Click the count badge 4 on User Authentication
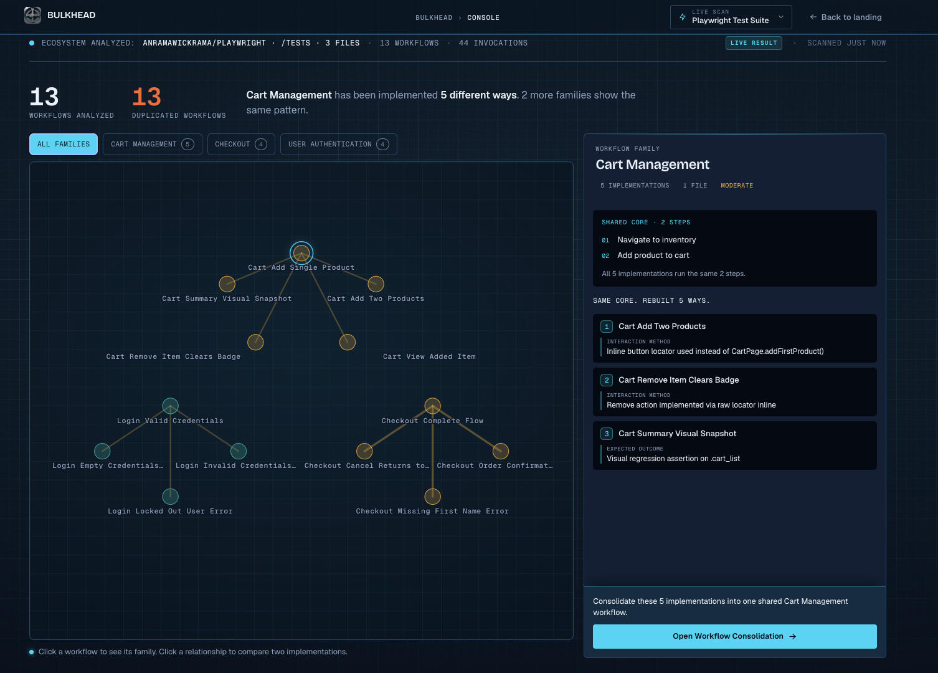Image resolution: width=938 pixels, height=673 pixels. point(382,144)
